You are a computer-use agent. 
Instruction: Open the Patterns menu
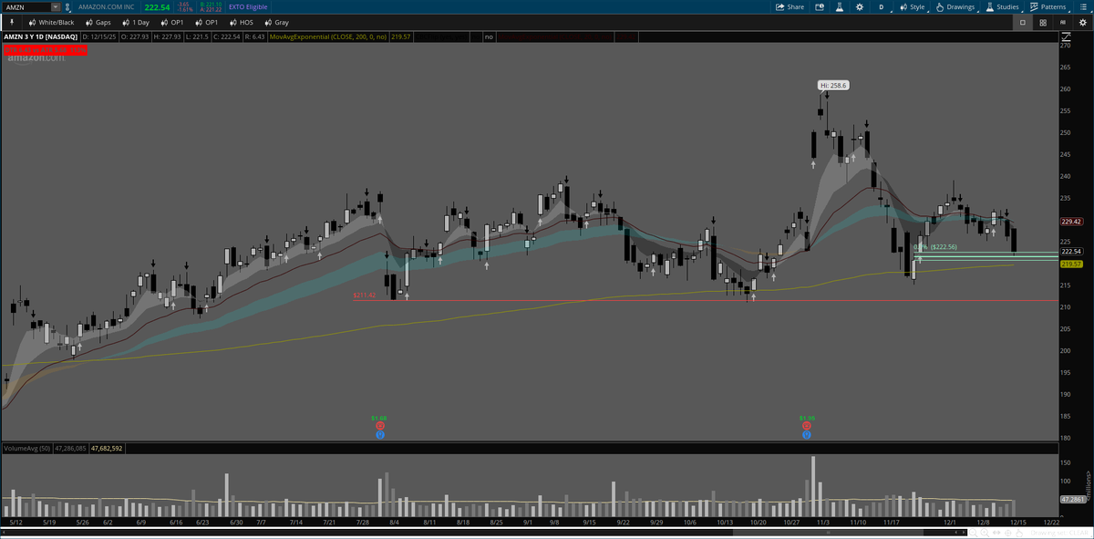tap(1048, 6)
